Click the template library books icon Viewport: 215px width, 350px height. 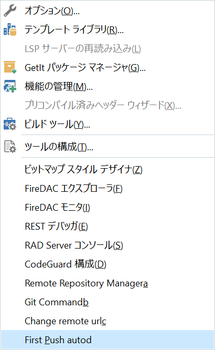click(10, 29)
